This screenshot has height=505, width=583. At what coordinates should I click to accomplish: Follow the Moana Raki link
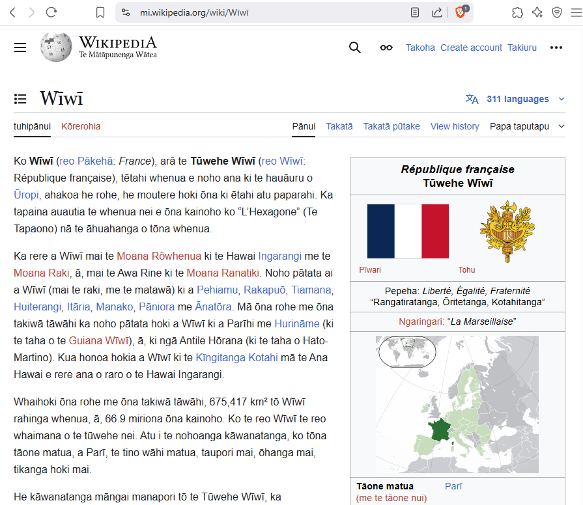41,273
